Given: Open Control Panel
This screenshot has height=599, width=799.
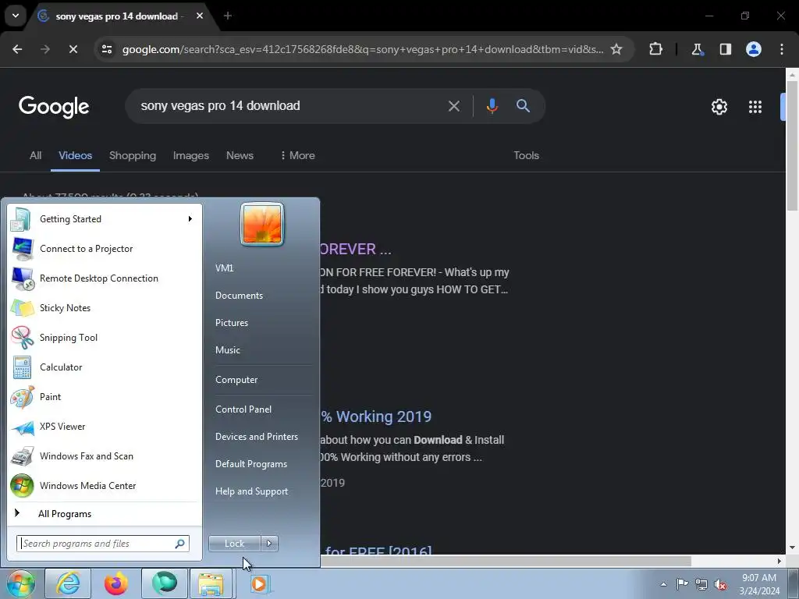Looking at the screenshot, I should point(243,409).
